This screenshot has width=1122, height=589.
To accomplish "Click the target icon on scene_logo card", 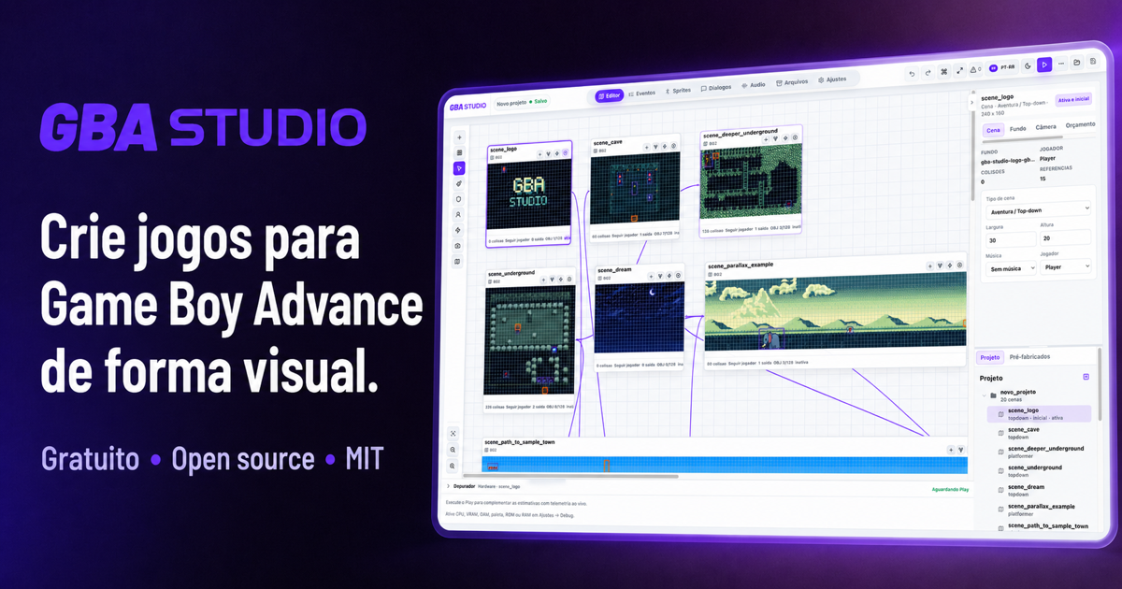I will click(566, 153).
